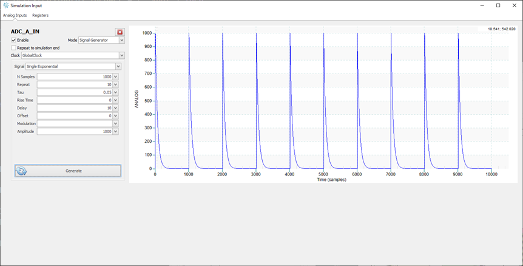Click the Repeat value field
Viewport: 523px width, 266px height.
75,84
